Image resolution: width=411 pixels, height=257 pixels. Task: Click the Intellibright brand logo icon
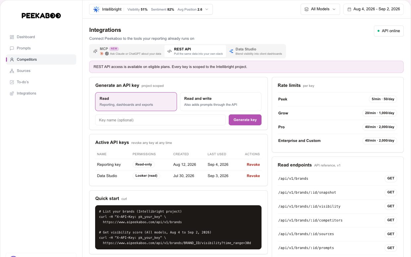coord(96,9)
